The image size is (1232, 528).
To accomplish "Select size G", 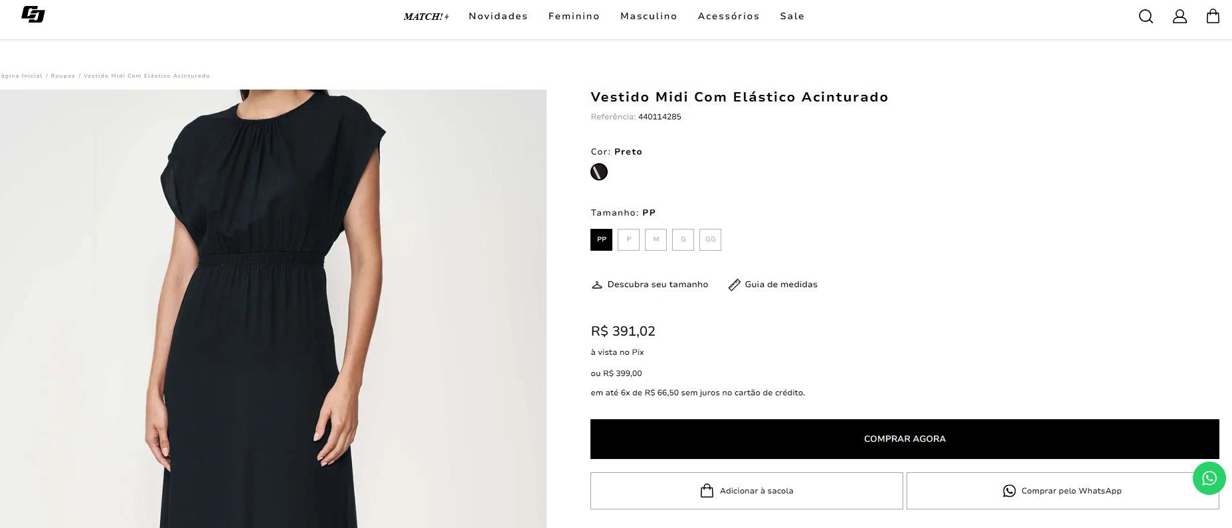I will click(x=683, y=239).
